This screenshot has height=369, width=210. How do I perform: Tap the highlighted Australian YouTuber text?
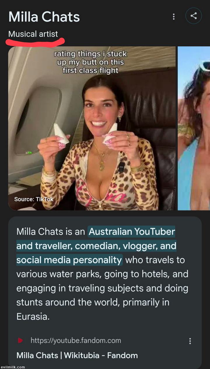click(132, 232)
